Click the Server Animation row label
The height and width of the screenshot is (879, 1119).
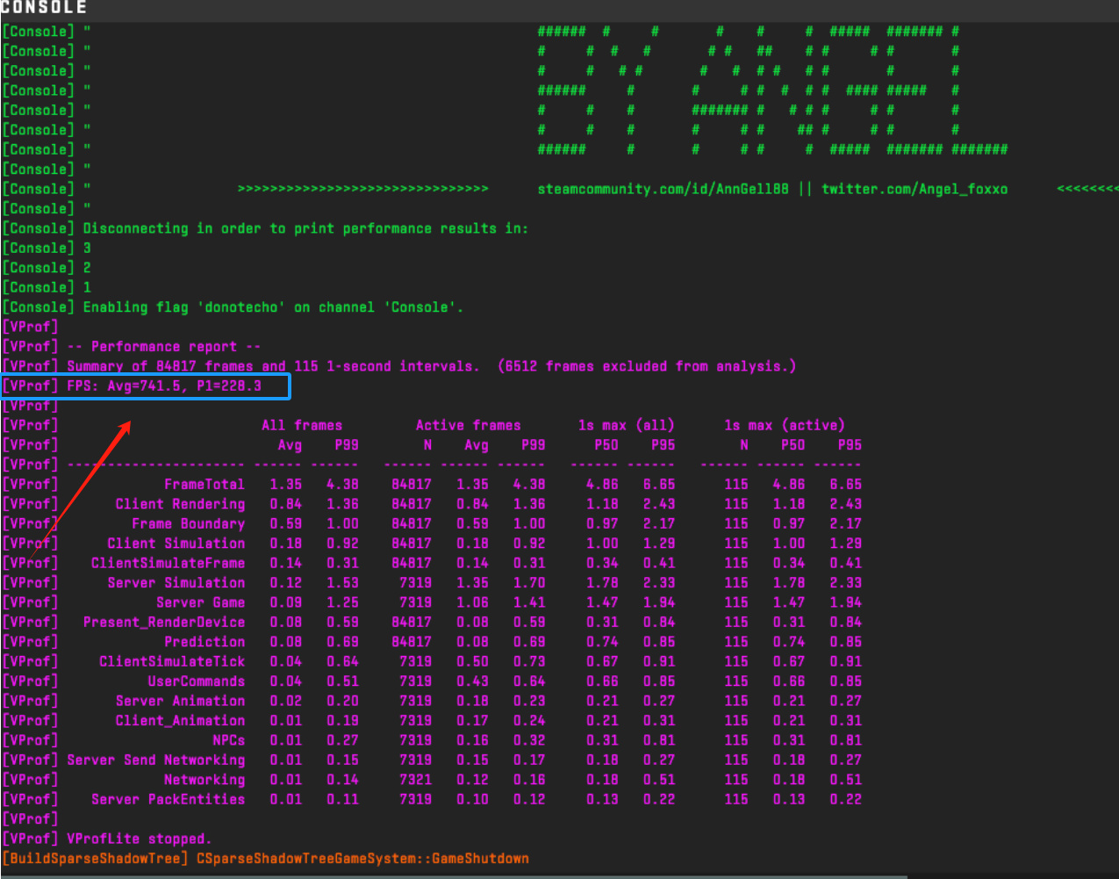pos(180,701)
